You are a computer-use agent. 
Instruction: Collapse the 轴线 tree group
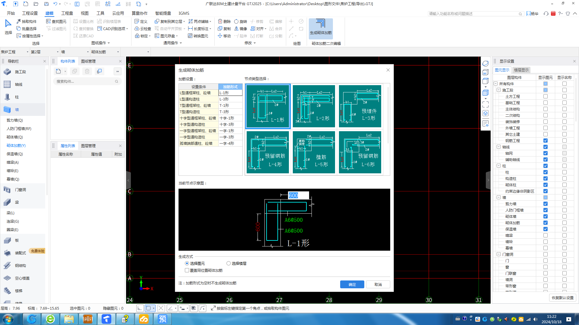coord(498,147)
